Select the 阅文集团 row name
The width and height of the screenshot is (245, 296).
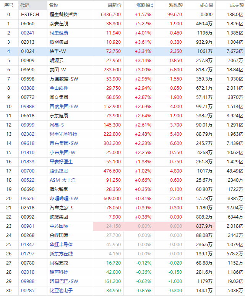click(59, 97)
